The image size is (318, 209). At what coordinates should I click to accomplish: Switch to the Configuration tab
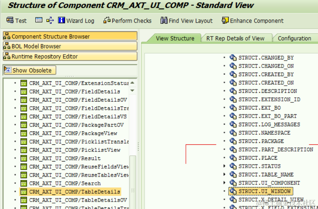[x=295, y=38]
